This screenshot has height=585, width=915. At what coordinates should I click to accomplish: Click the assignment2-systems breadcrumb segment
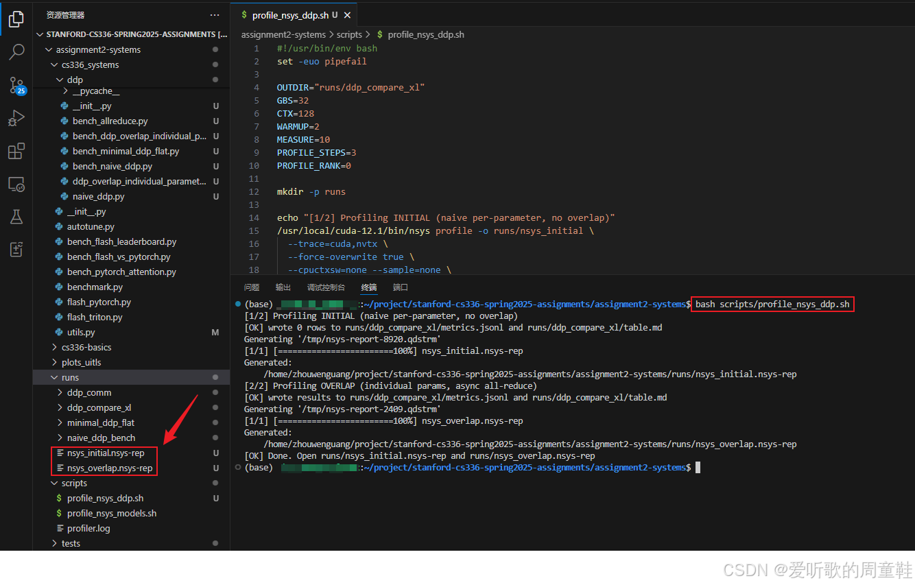tap(283, 34)
